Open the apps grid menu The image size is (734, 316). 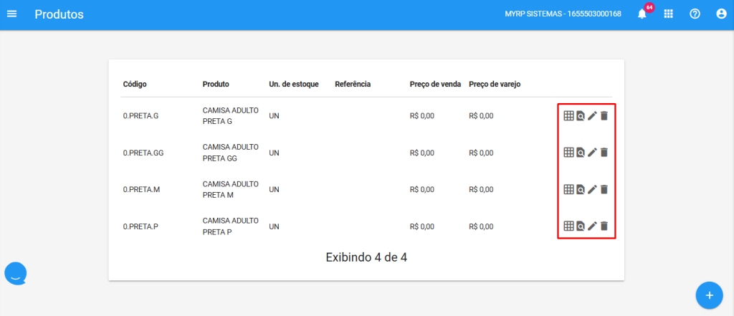(669, 14)
